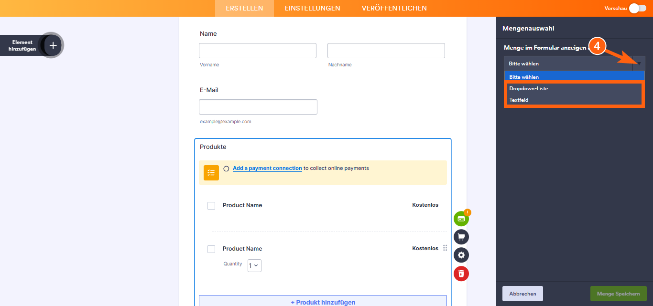This screenshot has width=653, height=306.
Task: Check the first Product Name checkbox
Action: pyautogui.click(x=211, y=205)
